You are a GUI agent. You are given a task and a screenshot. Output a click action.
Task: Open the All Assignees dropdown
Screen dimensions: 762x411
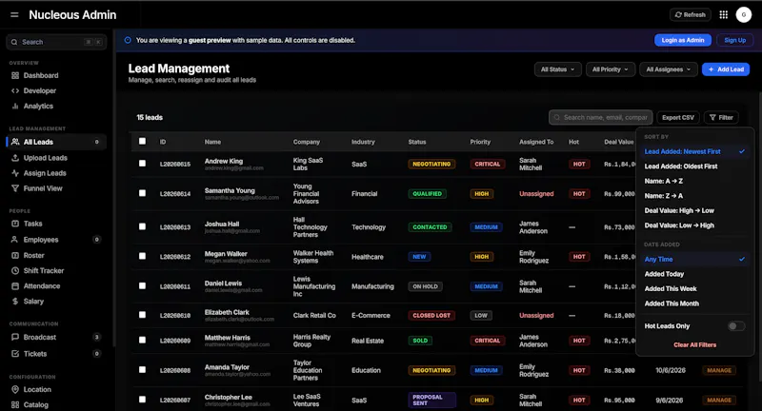point(669,69)
